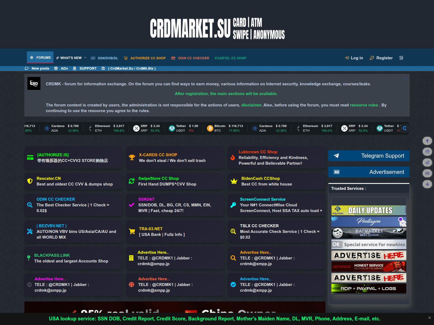
Task: Click the green pin icon for BLACKPASS.LINK
Action: [x=28, y=258]
